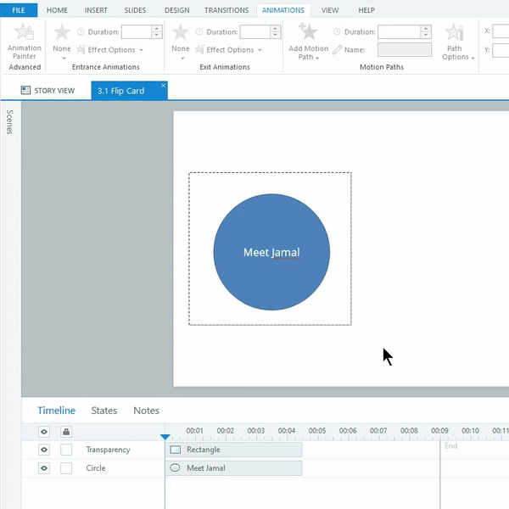Open the Notes panel tab
The height and width of the screenshot is (509, 509).
147,411
